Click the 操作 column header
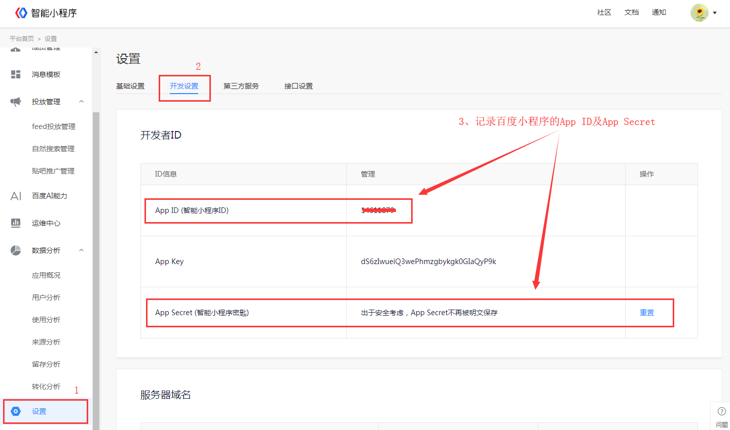Viewport: 730px width, 430px height. point(647,174)
